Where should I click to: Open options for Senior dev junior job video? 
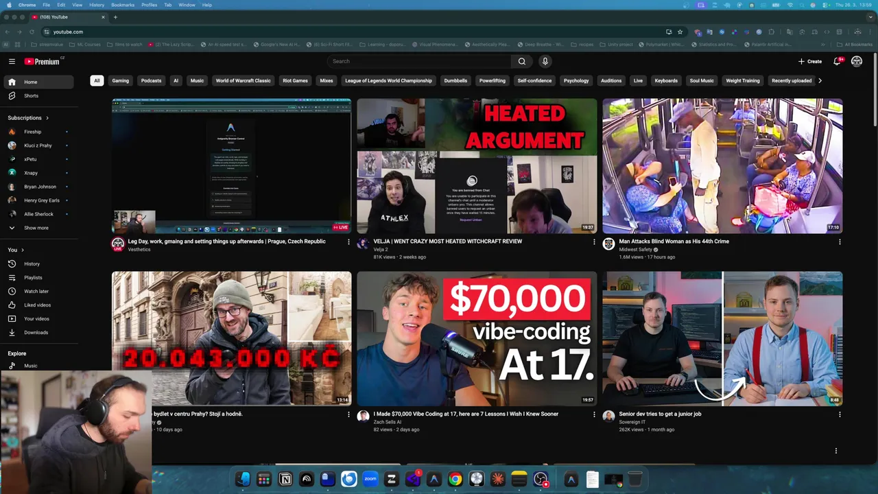click(x=840, y=414)
